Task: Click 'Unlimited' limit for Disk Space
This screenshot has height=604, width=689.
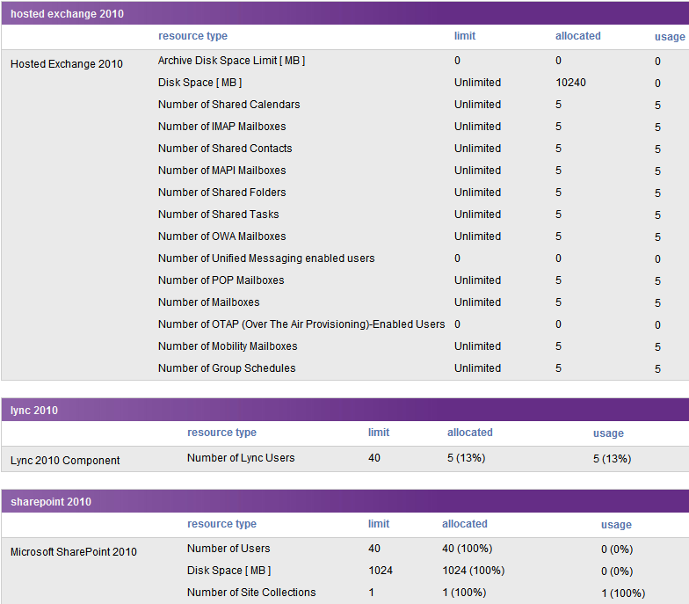Action: point(478,83)
